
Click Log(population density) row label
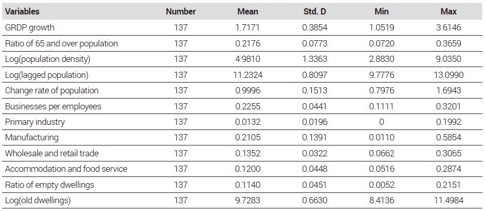tap(47, 59)
